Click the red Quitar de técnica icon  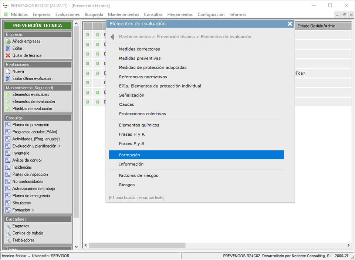pyautogui.click(x=9, y=55)
